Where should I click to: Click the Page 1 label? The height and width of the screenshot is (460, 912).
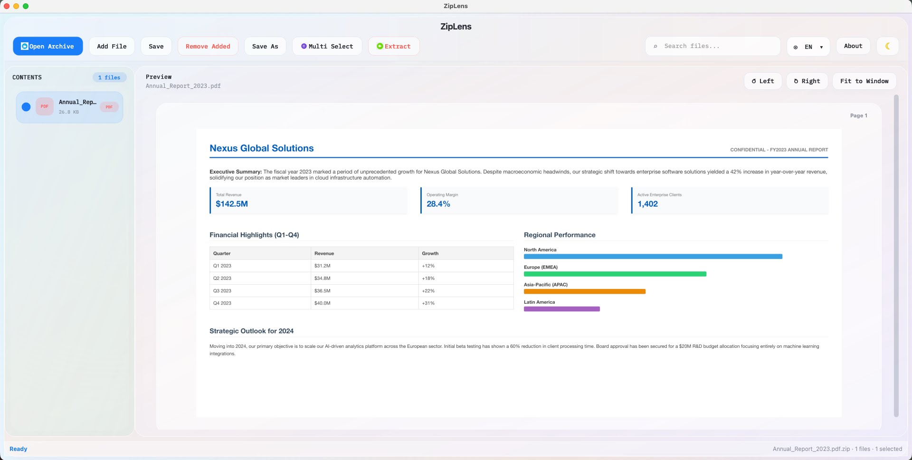tap(858, 115)
